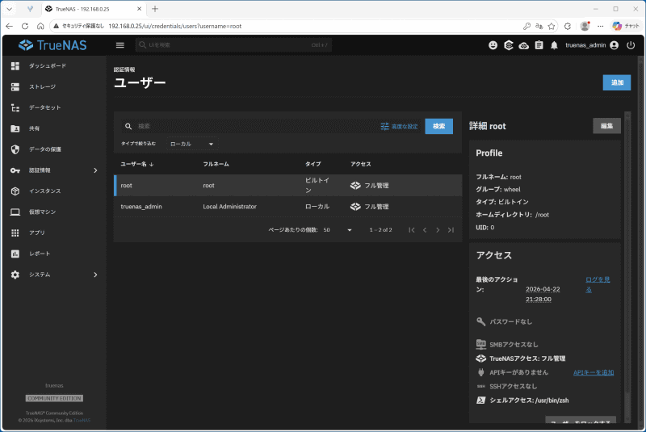
Task: Click the browser address bar URL
Action: coord(174,26)
